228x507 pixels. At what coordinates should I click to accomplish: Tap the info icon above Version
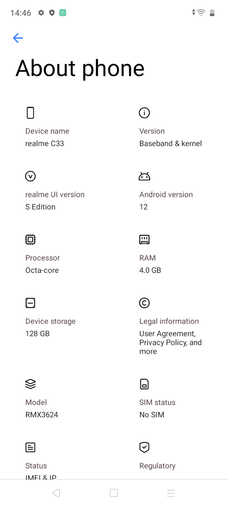[144, 113]
